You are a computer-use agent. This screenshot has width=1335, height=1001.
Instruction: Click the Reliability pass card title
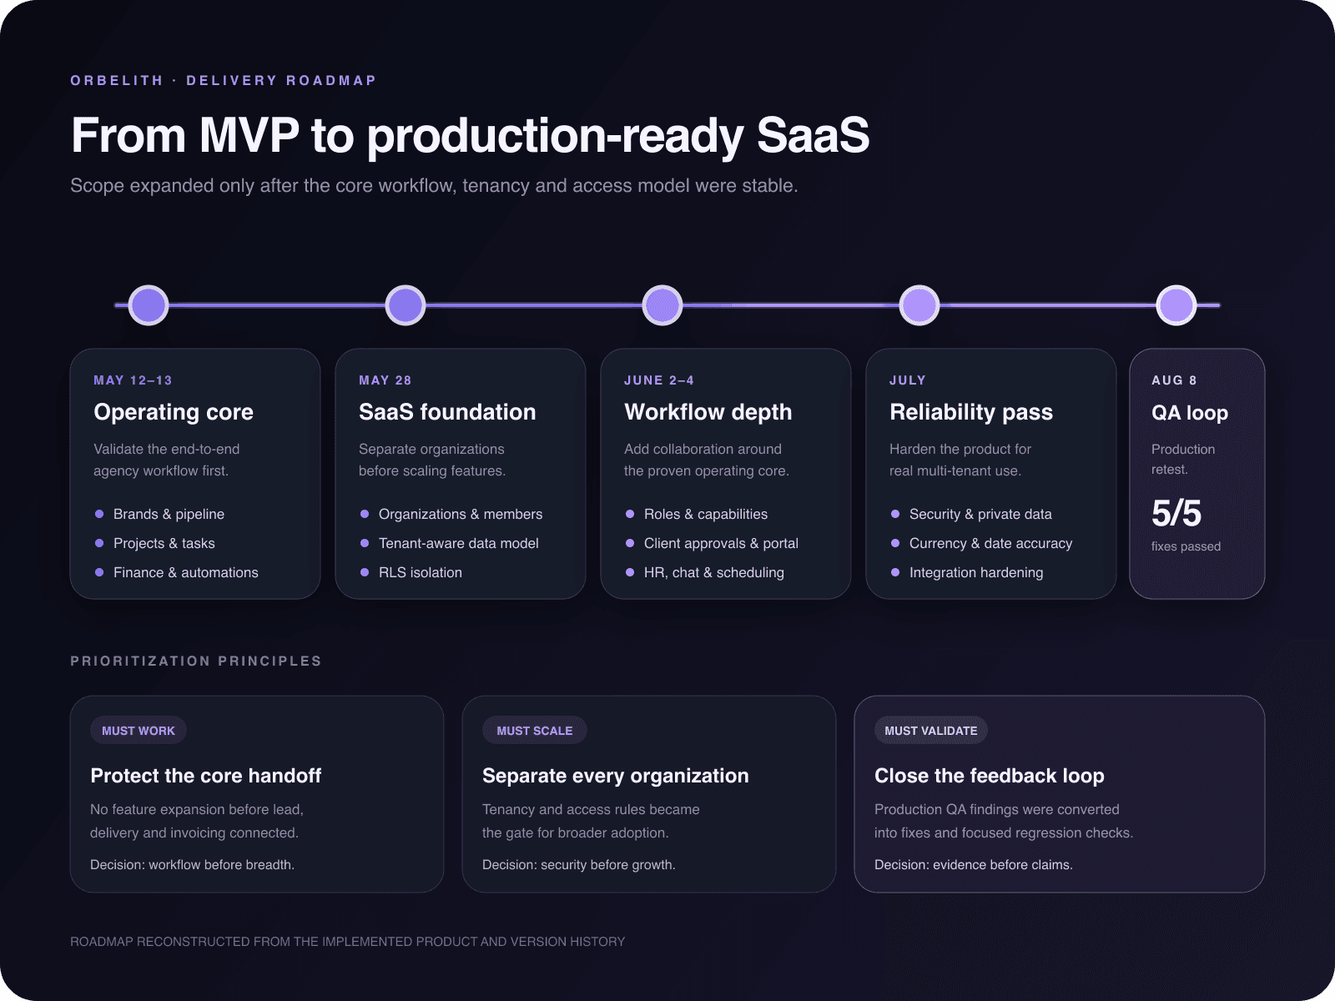click(971, 412)
